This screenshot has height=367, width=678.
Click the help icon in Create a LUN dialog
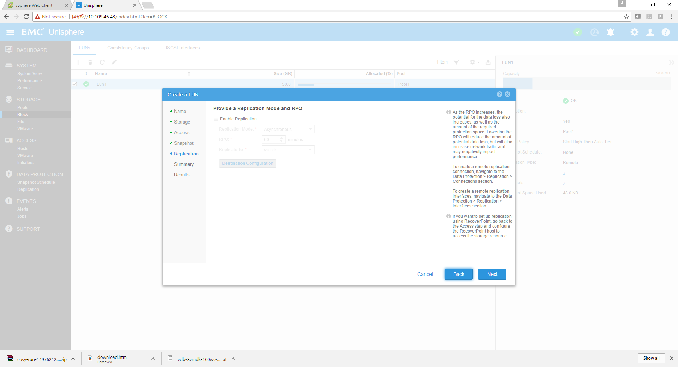499,94
